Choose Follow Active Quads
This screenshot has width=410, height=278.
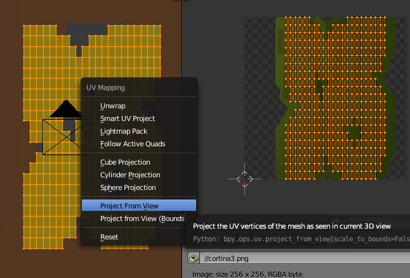pos(139,144)
